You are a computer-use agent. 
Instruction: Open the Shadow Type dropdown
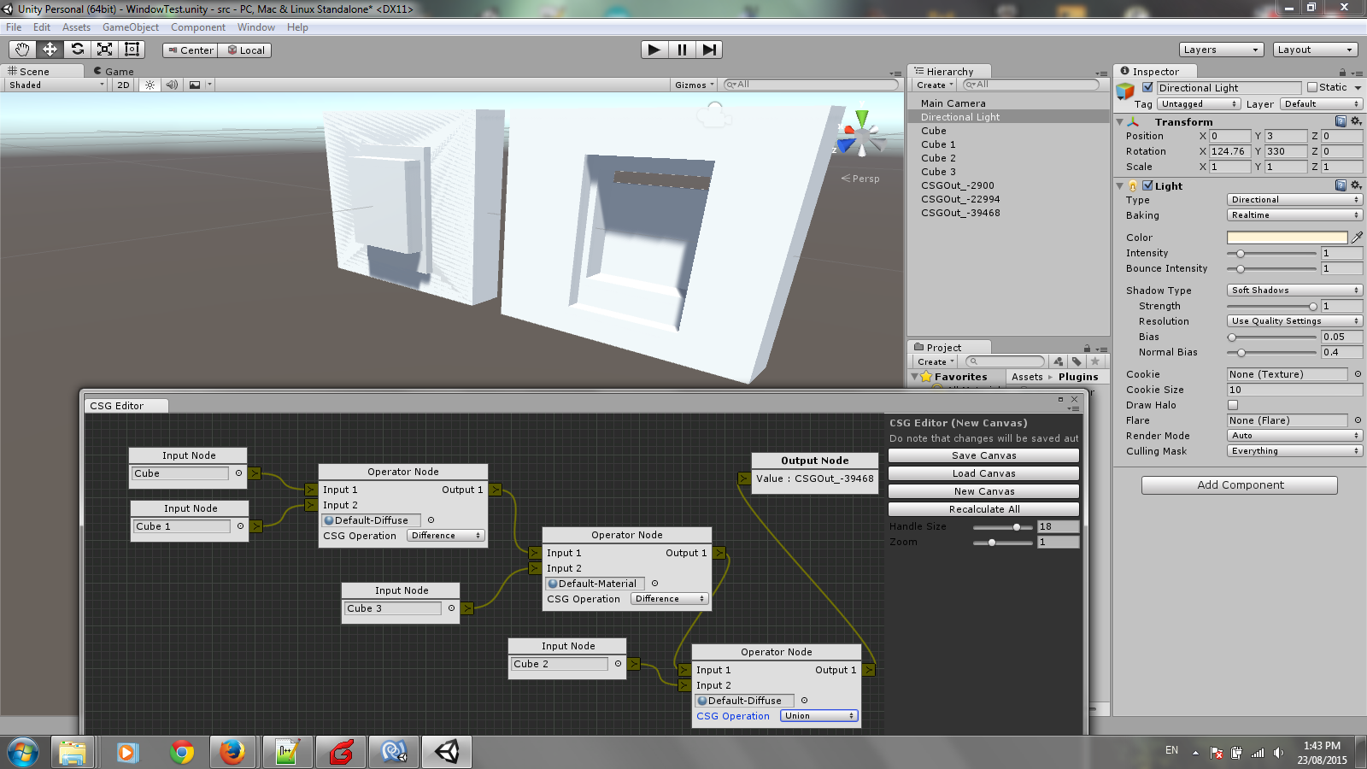pyautogui.click(x=1294, y=290)
